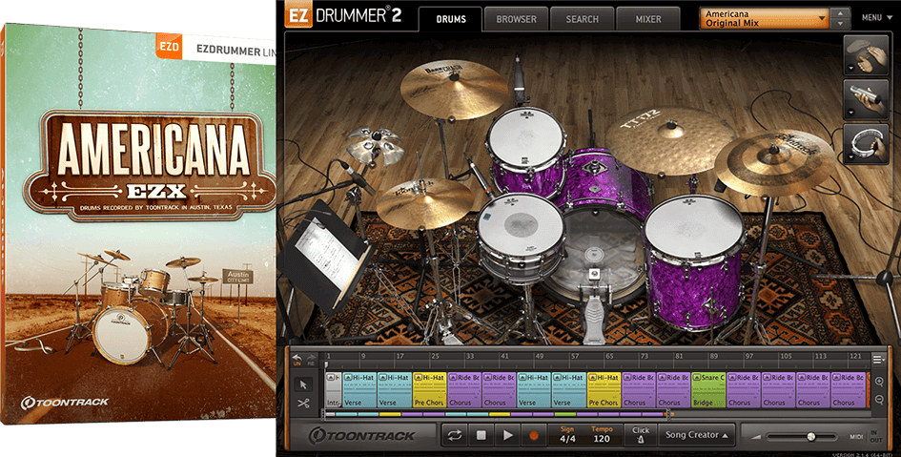Click the kick drum pedal
The width and height of the screenshot is (901, 457).
coord(593,307)
